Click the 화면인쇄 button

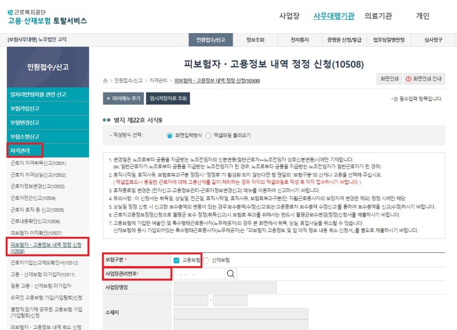pos(389,79)
